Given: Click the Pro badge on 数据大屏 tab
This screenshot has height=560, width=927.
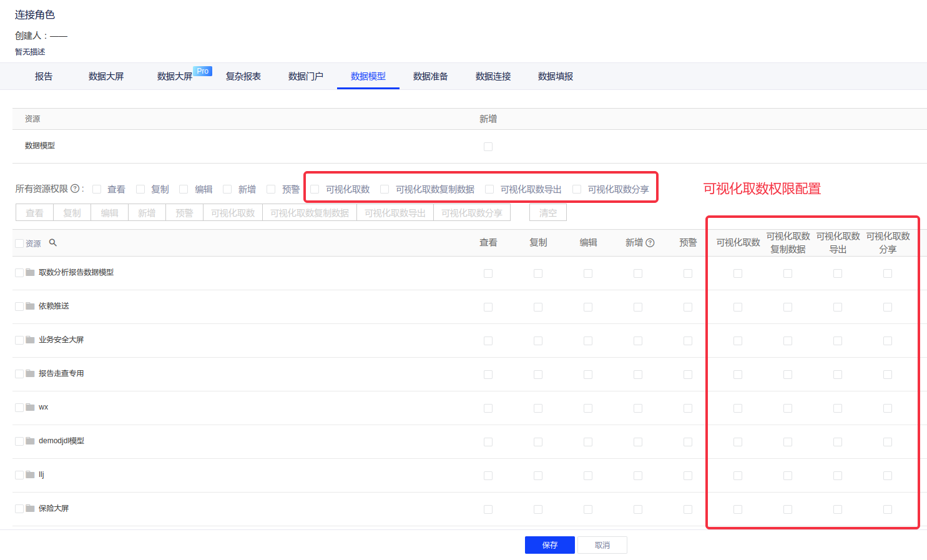Looking at the screenshot, I should coord(202,71).
